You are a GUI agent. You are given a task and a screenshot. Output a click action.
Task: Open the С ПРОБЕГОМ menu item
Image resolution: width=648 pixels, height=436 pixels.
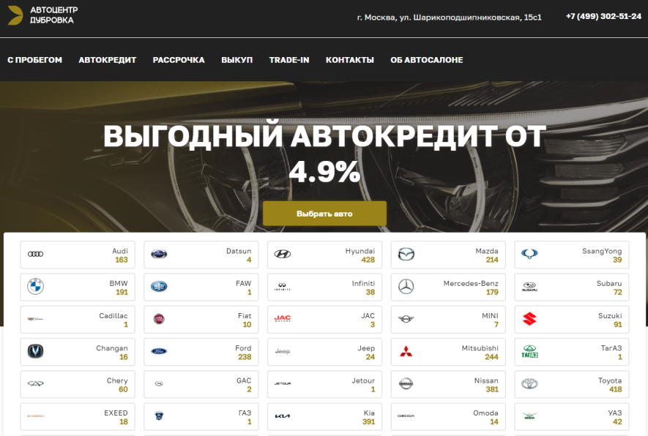pyautogui.click(x=34, y=60)
